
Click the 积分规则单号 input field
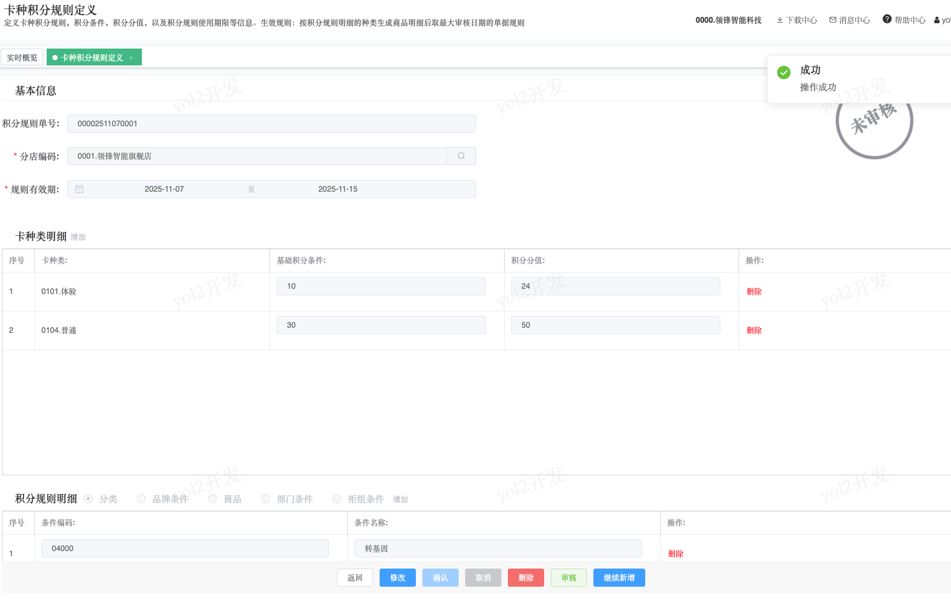tap(271, 124)
